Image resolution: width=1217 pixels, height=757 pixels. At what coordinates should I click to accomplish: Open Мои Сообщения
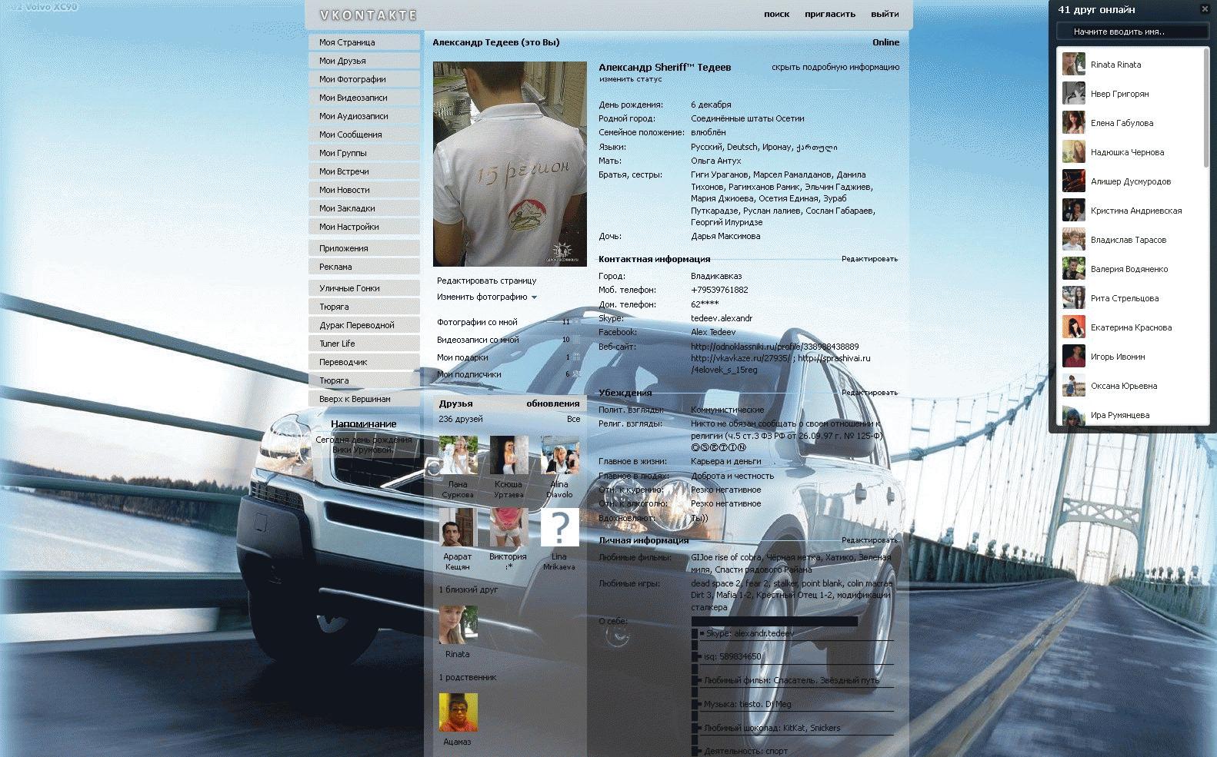[364, 134]
